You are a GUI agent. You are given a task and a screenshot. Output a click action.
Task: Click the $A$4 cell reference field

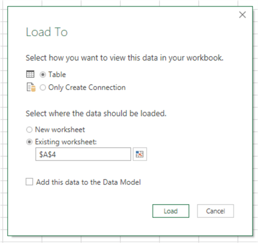pyautogui.click(x=83, y=154)
